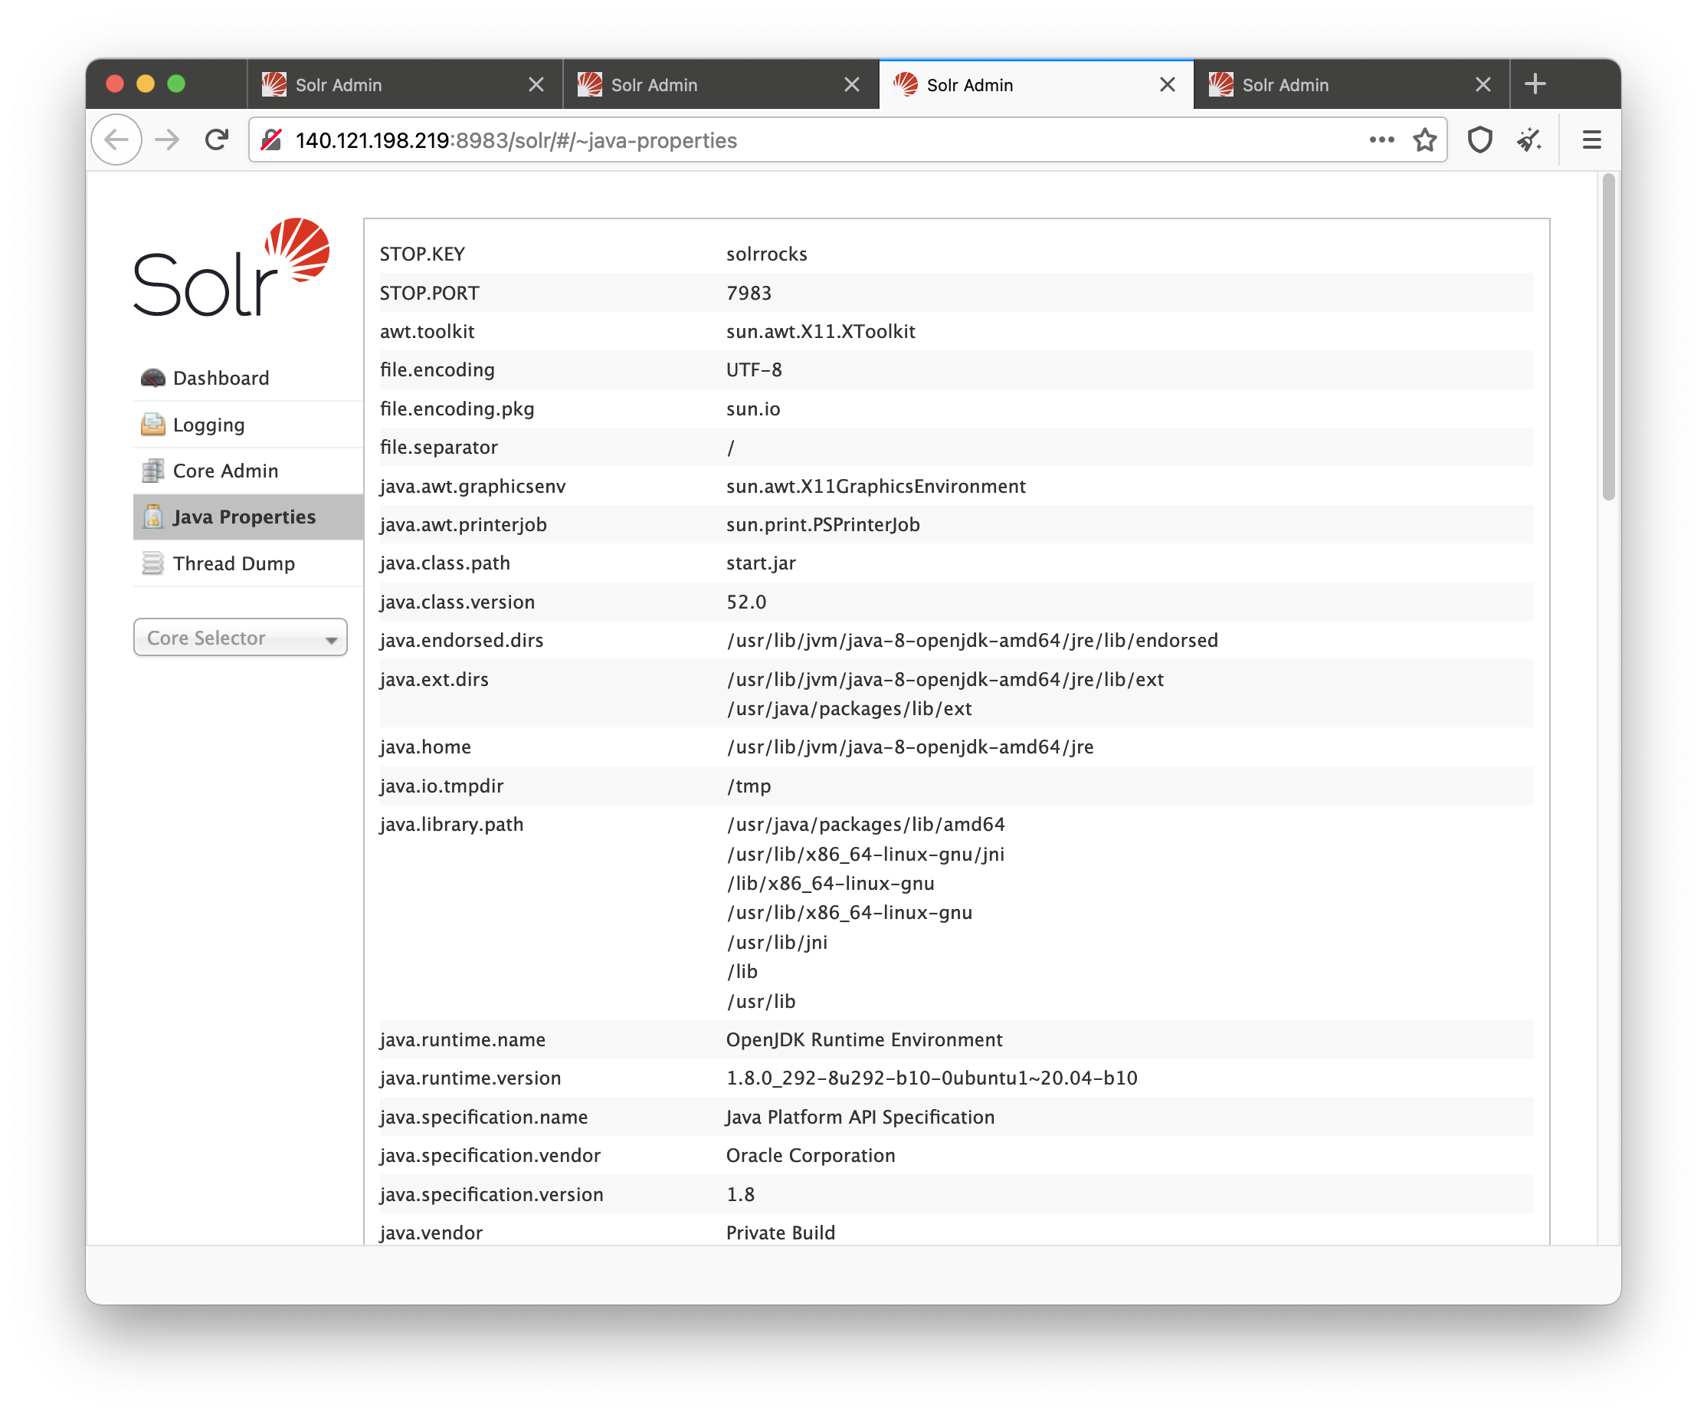Reload the page with the refresh icon
The height and width of the screenshot is (1418, 1707).
click(216, 140)
